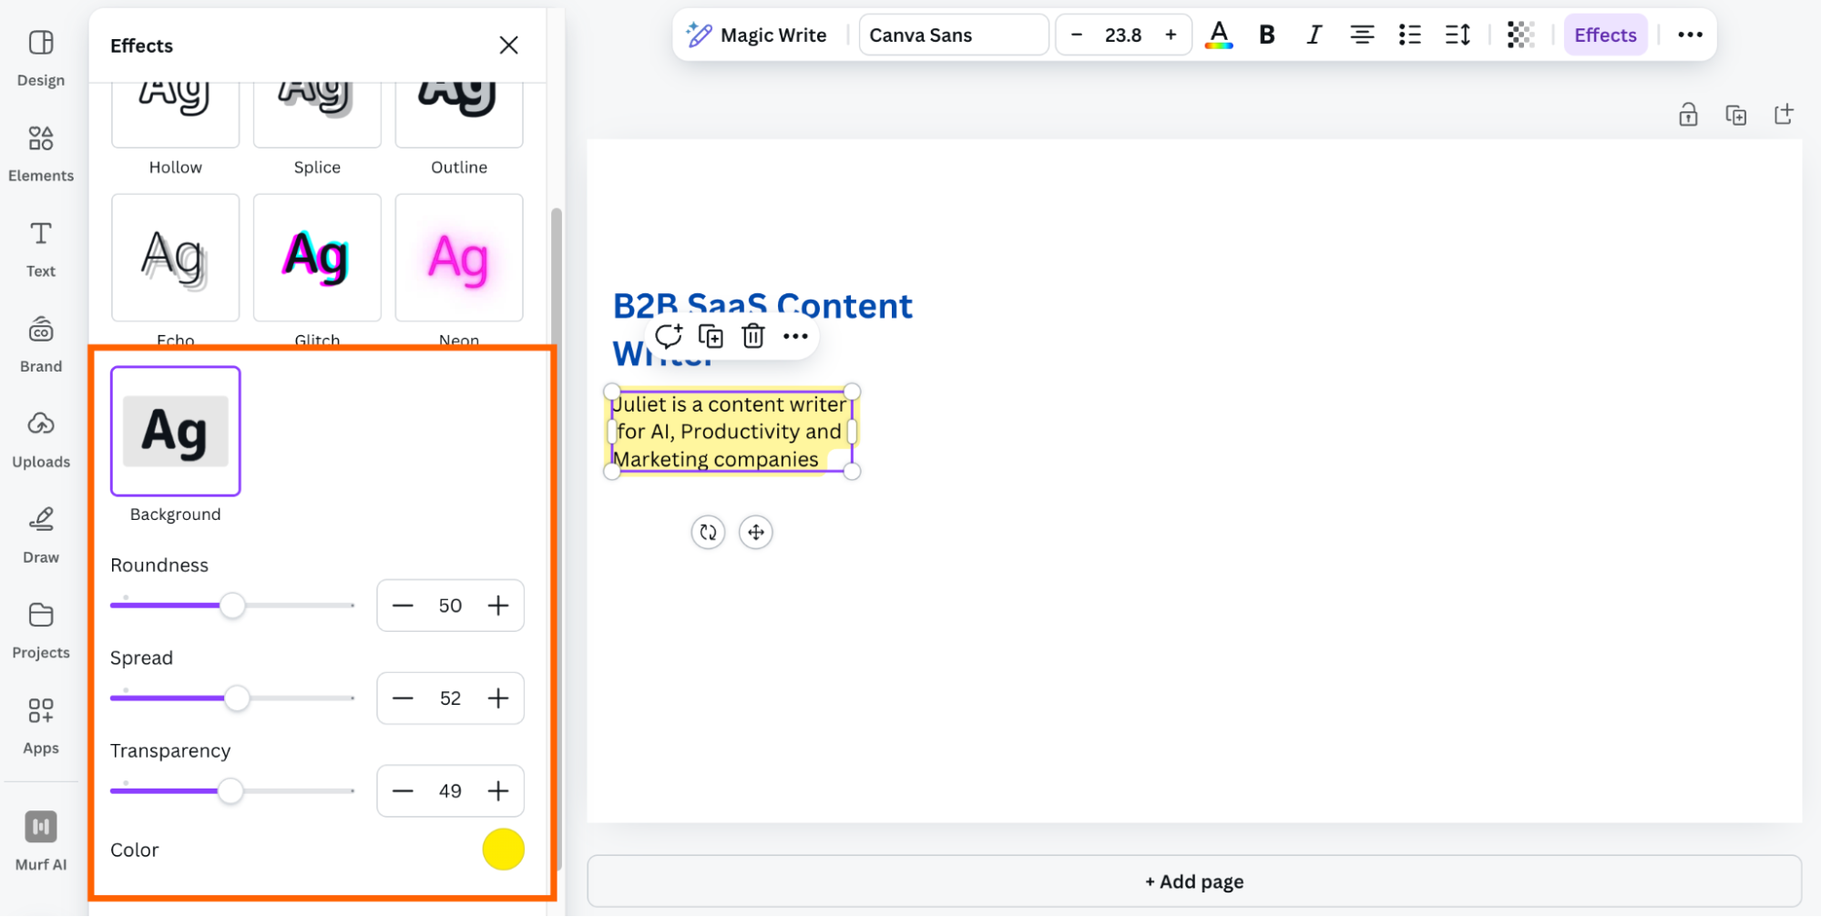Decrease font size with minus button
This screenshot has height=917, width=1821.
(x=1077, y=36)
